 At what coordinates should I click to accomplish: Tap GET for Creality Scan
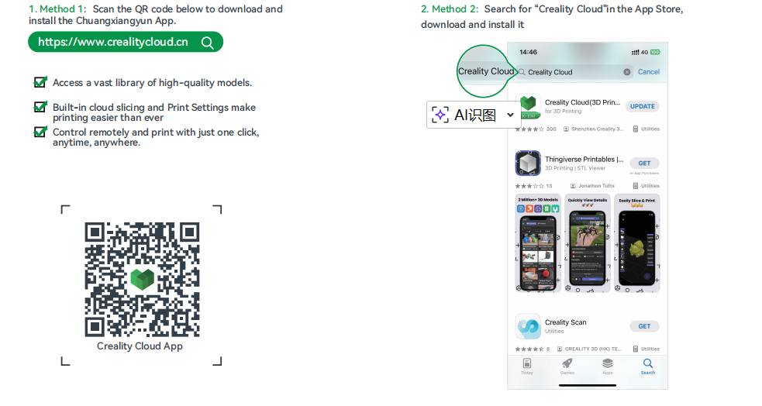click(x=644, y=326)
